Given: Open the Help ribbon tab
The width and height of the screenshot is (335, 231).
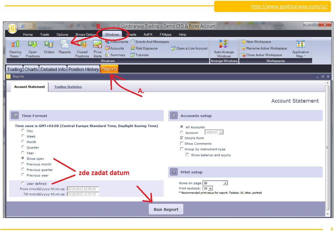Looking at the screenshot, I should coord(183,35).
